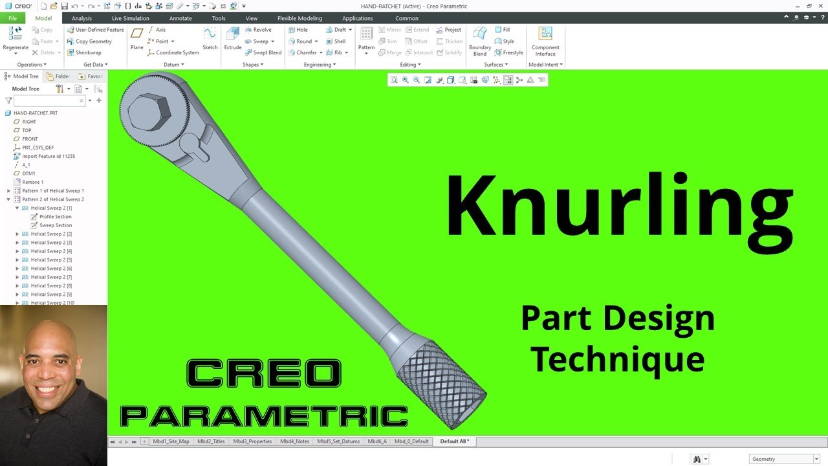Click the Open file icon
Viewport: 828px width, 466px height.
[x=54, y=6]
